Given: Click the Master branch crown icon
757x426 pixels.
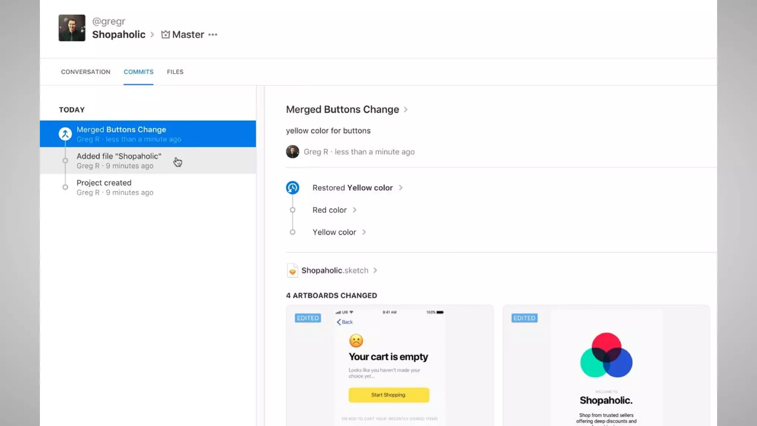Looking at the screenshot, I should point(165,34).
